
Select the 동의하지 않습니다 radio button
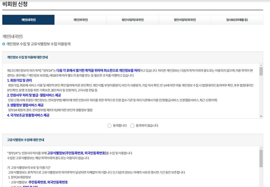pyautogui.click(x=132, y=126)
